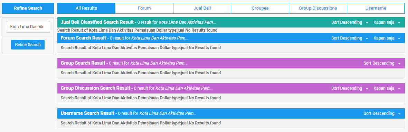Screen dimensions: 408x132
Task: Open Kapan saja dropdown in Jual Beli header
Action: [387, 22]
